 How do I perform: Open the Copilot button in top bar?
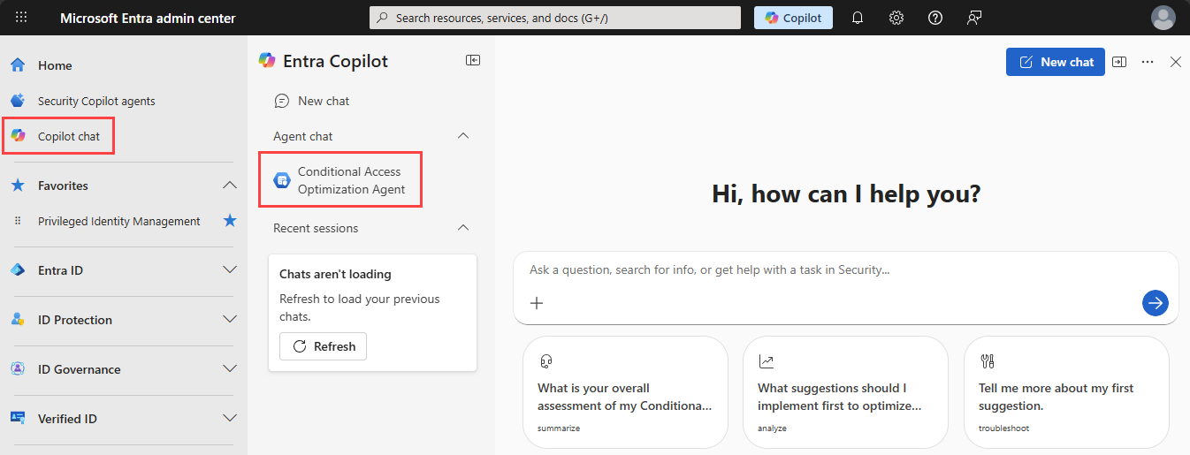[x=793, y=18]
